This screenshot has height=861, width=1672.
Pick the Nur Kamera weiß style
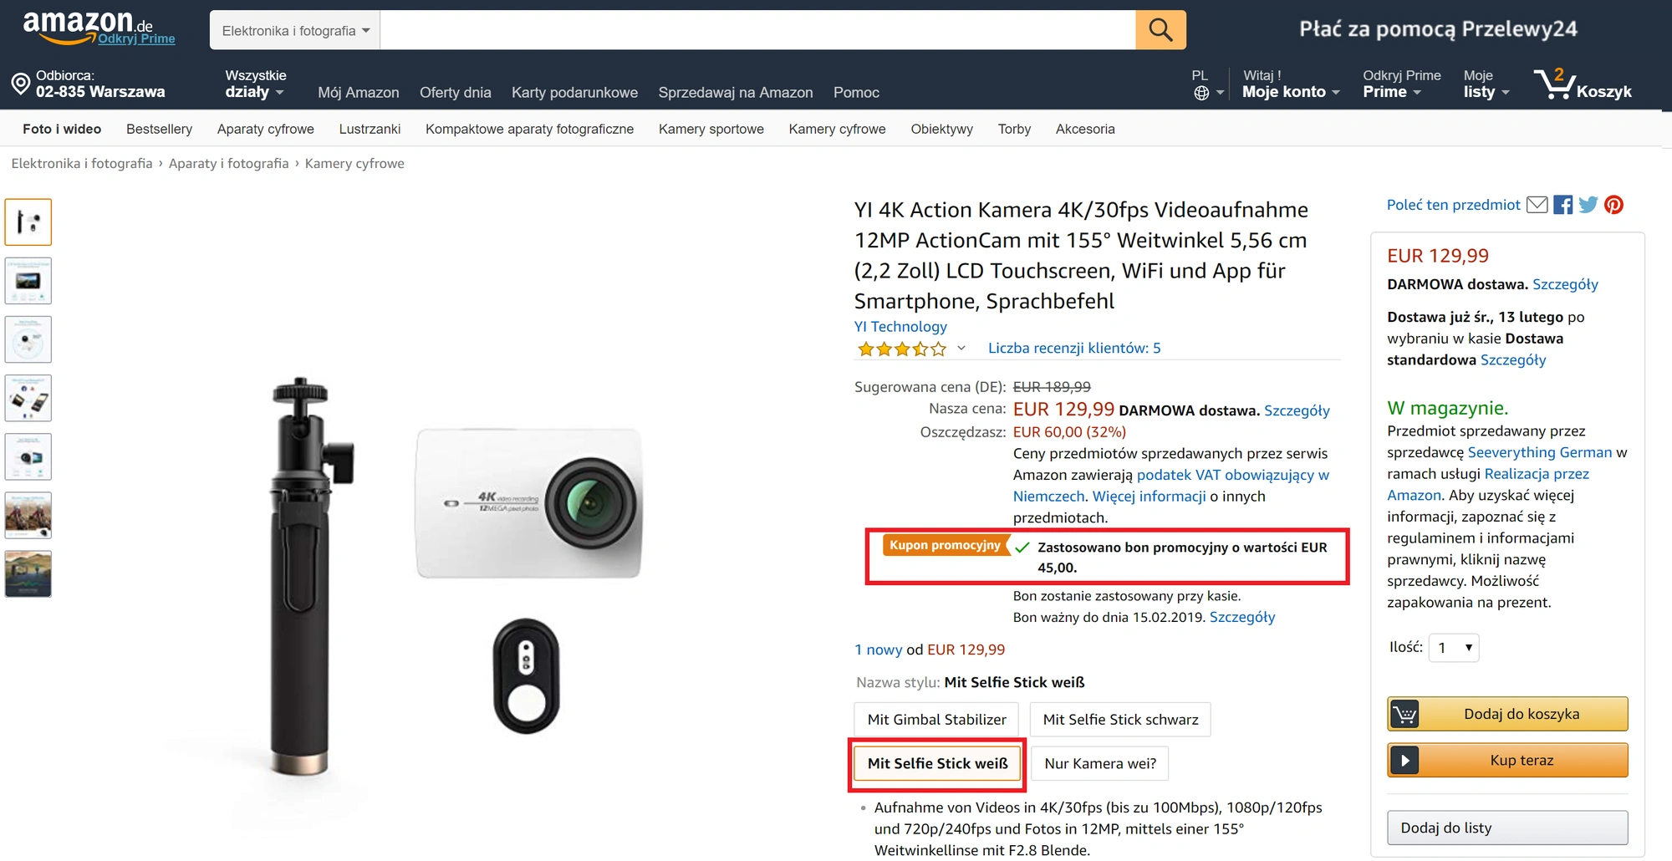pos(1100,764)
